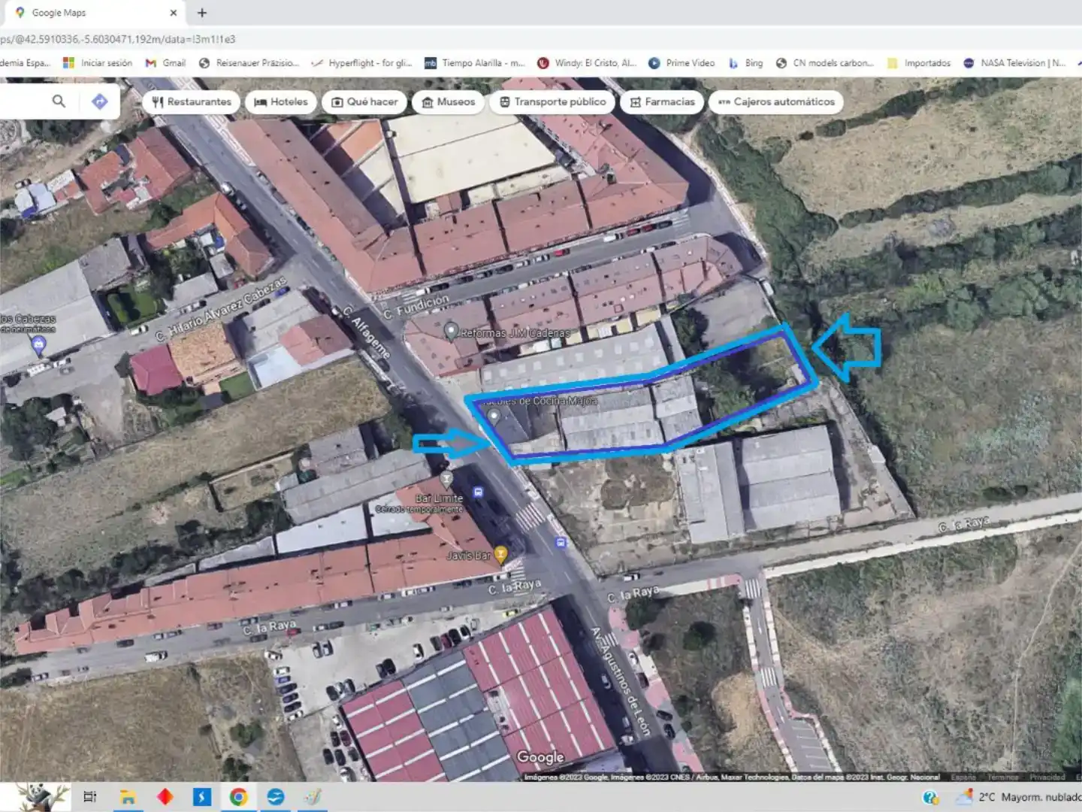Click the help icon in system tray
This screenshot has height=812, width=1082.
pyautogui.click(x=931, y=798)
